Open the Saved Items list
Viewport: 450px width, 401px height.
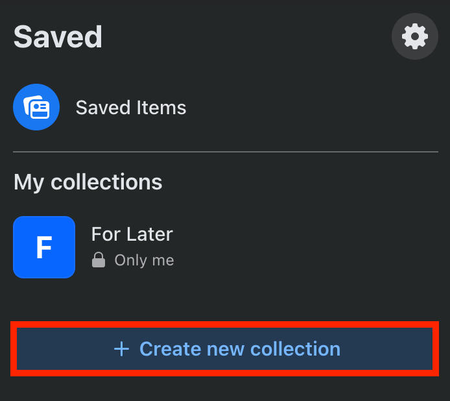130,107
